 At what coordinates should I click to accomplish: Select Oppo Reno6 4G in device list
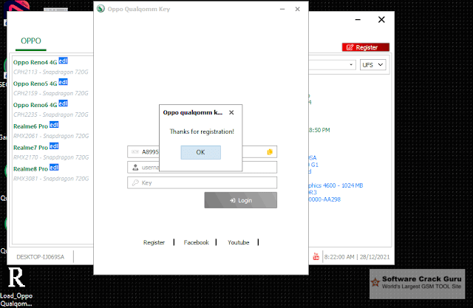coord(35,105)
